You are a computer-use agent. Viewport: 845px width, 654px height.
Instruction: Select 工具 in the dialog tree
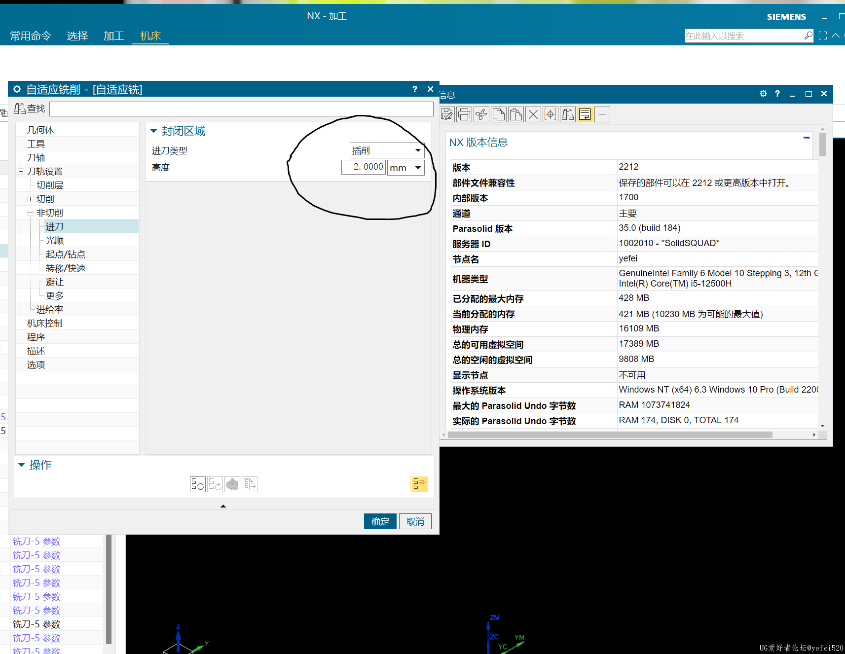36,144
